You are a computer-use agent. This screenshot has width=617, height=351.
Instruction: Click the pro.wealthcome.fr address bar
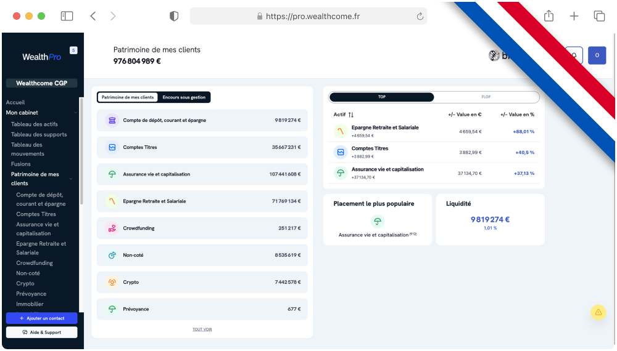(308, 16)
